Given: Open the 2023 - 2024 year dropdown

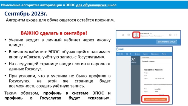Looking at the screenshot, I should click(x=121, y=54).
